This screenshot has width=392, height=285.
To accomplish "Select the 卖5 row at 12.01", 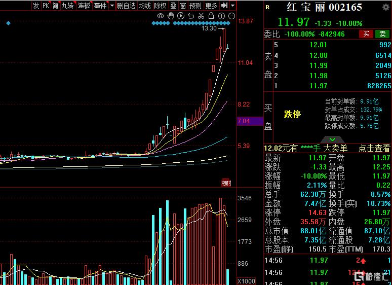I will tap(332, 45).
